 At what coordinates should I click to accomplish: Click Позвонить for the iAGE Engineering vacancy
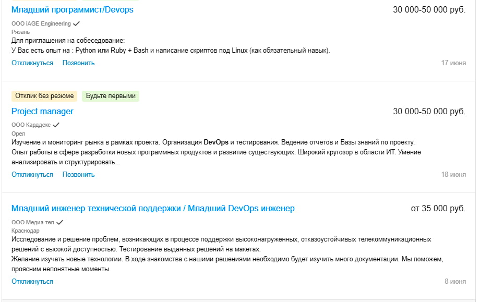[x=78, y=62]
